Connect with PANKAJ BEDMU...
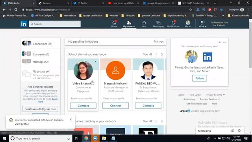The height and width of the screenshot is (142, 252). 148,106
